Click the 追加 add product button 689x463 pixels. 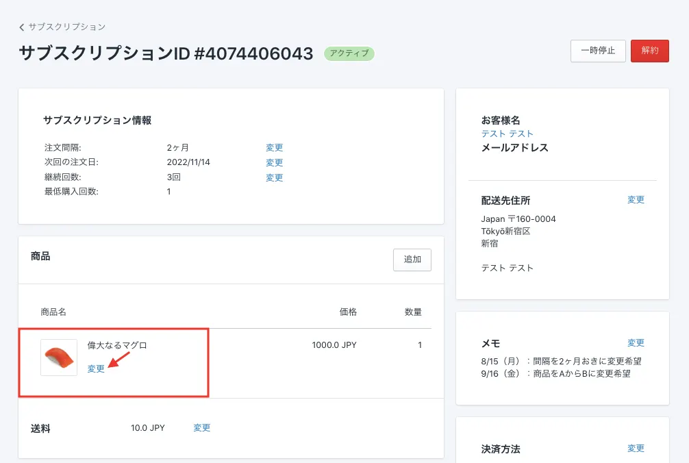pos(412,260)
